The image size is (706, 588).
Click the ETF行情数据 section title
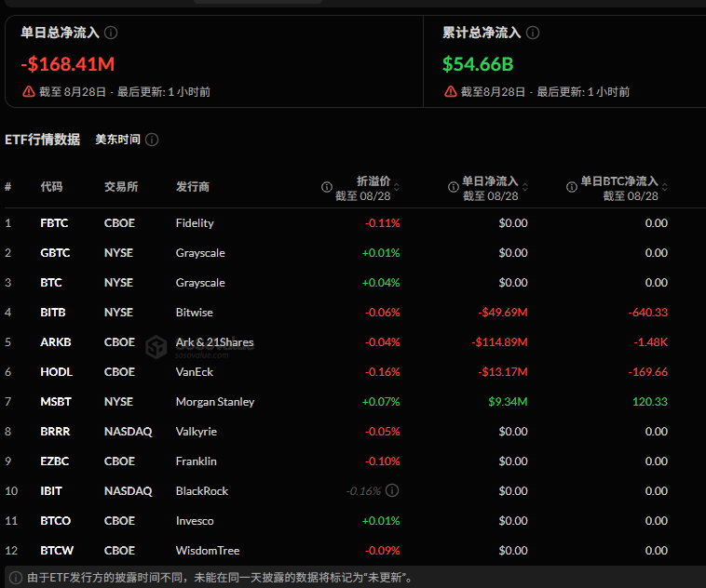coord(42,140)
